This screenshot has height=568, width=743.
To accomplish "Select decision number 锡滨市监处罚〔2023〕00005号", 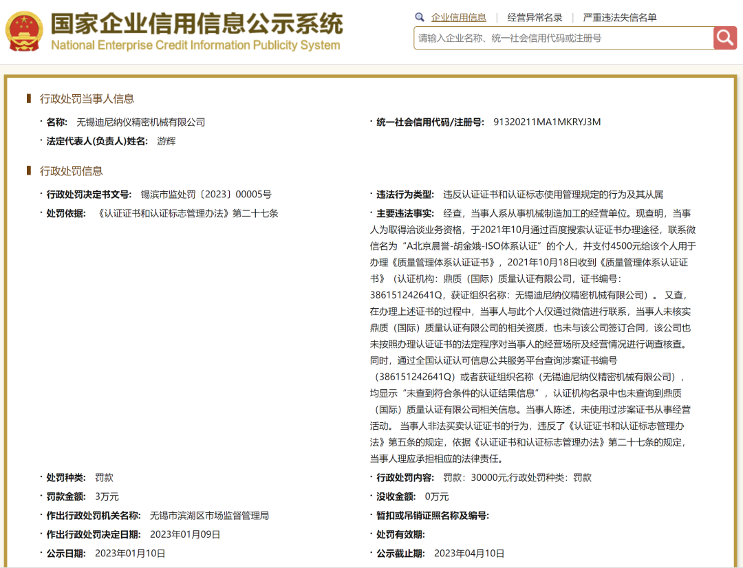I will 206,194.
